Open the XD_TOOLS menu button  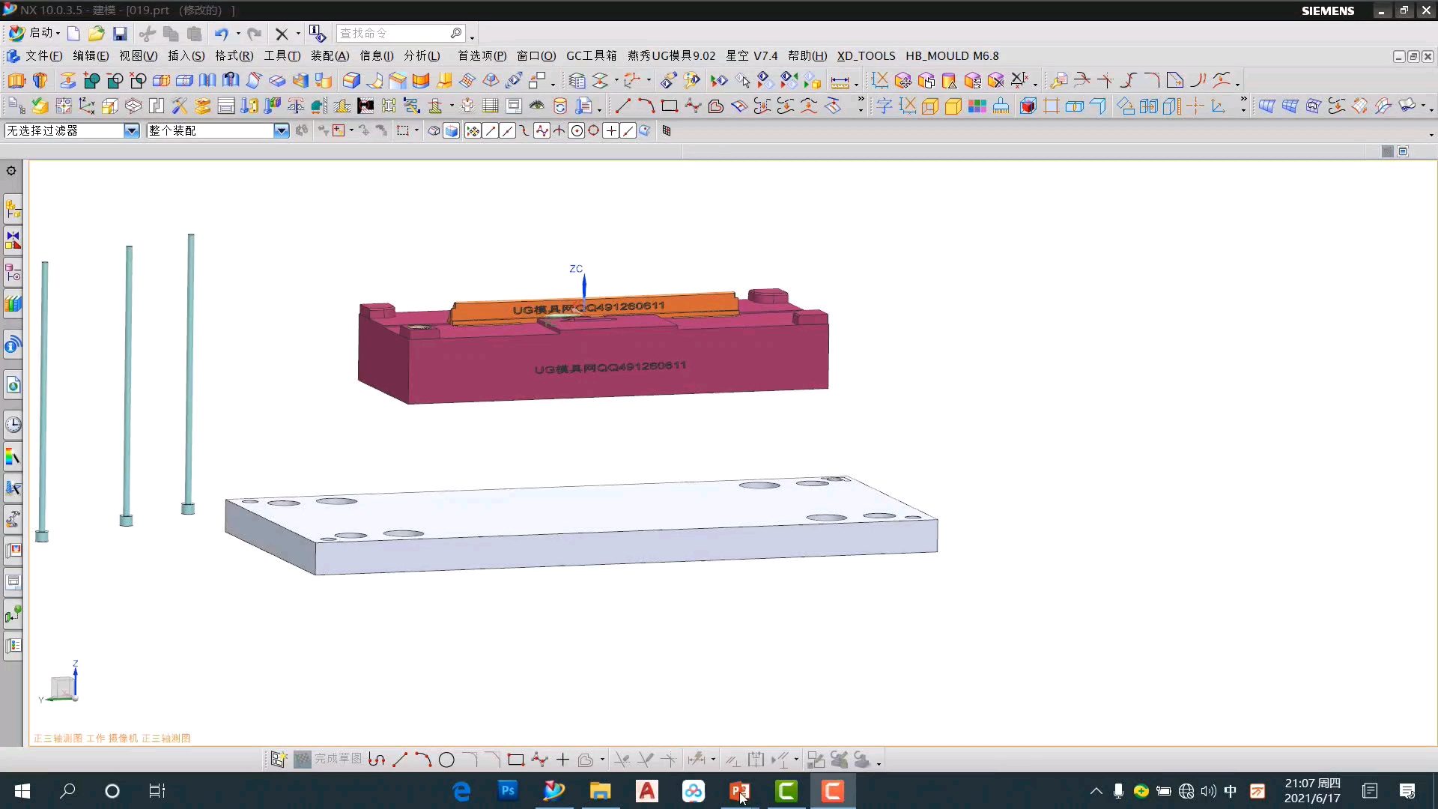tap(866, 56)
